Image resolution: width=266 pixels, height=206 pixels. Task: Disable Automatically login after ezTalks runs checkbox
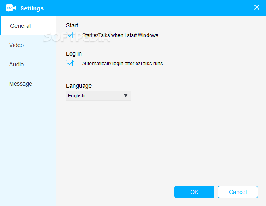(x=70, y=63)
